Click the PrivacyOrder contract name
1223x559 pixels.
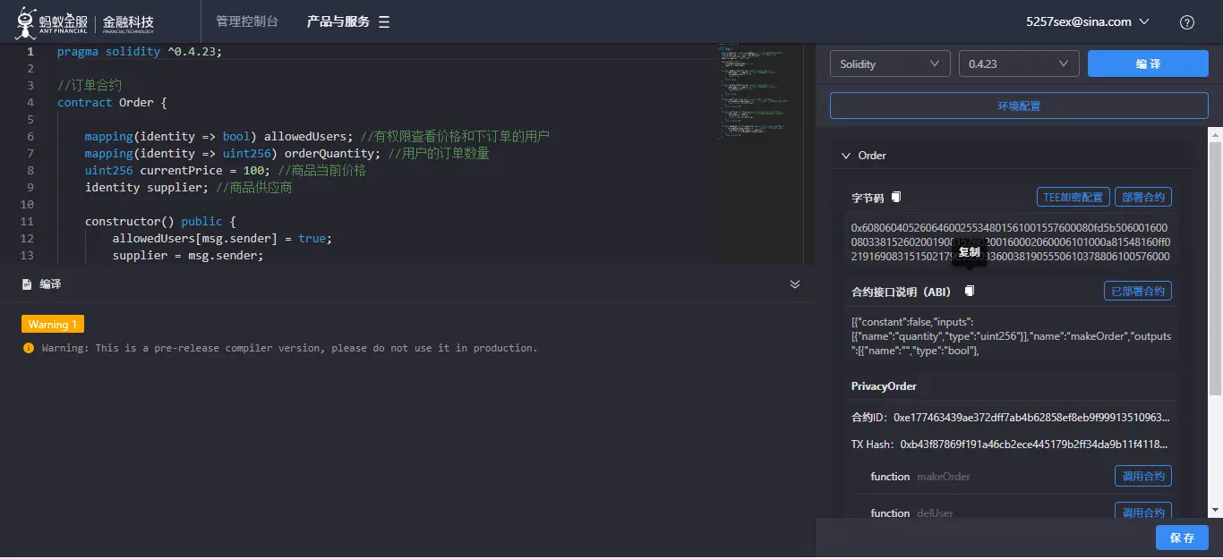pos(884,386)
